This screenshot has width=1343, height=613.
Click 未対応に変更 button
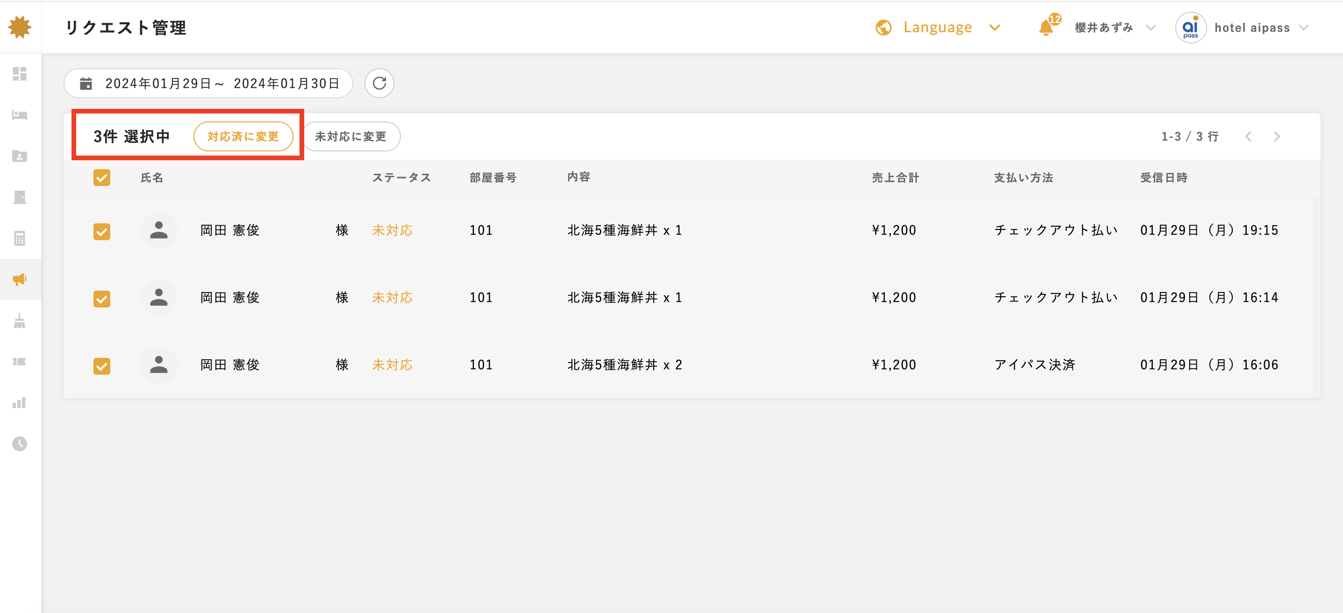click(350, 136)
